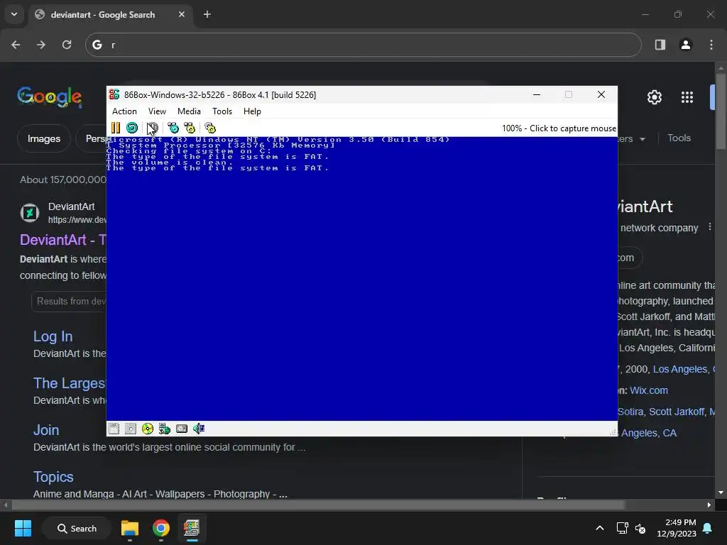Click scroll right arrow on horizontal scrollbar

pos(709,505)
